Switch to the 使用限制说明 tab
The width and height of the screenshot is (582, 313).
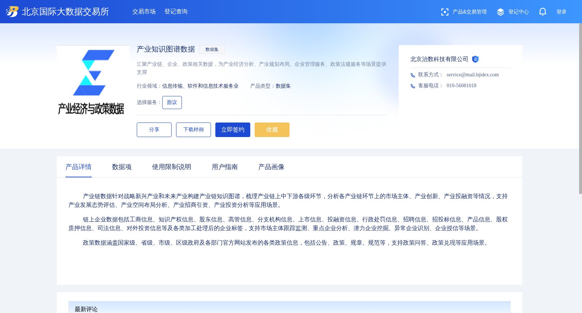tap(172, 167)
